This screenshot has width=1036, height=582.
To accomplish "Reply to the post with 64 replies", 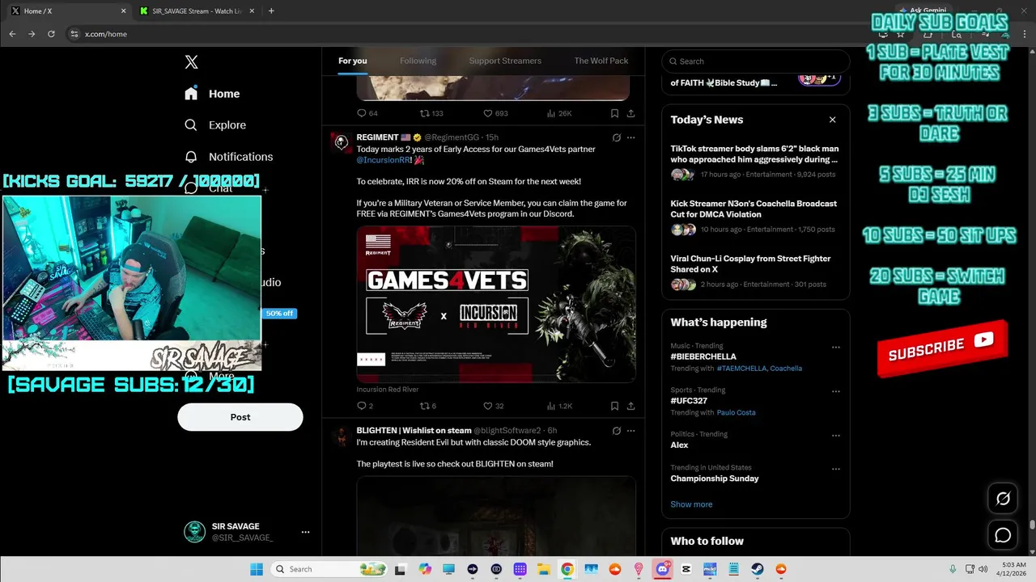I will point(367,113).
